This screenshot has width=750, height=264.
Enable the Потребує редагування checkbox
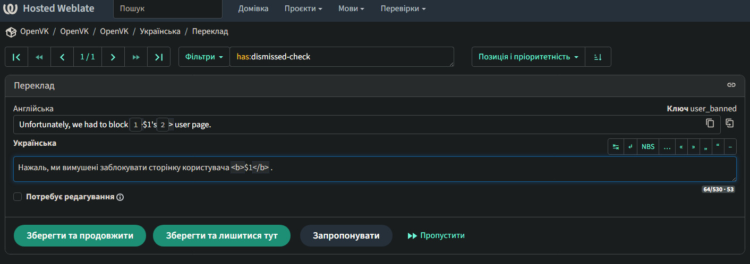tap(18, 197)
